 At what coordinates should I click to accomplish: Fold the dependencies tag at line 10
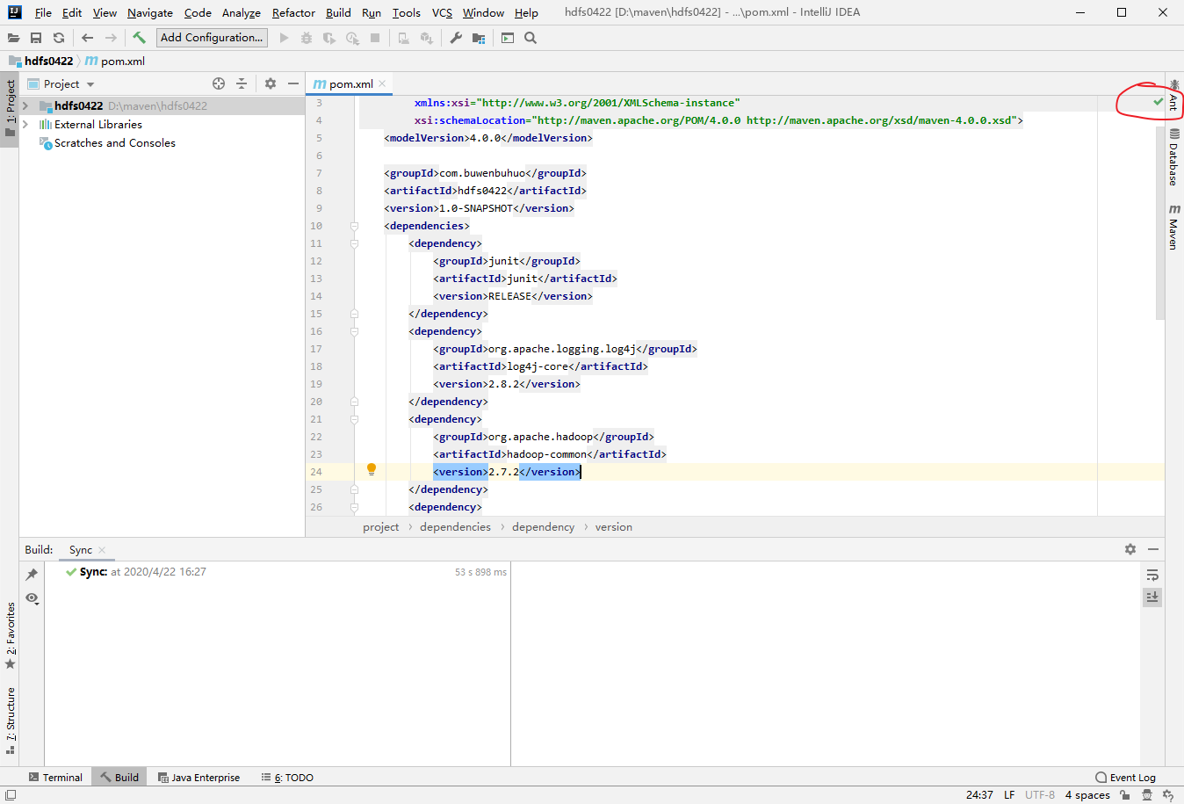tap(354, 226)
